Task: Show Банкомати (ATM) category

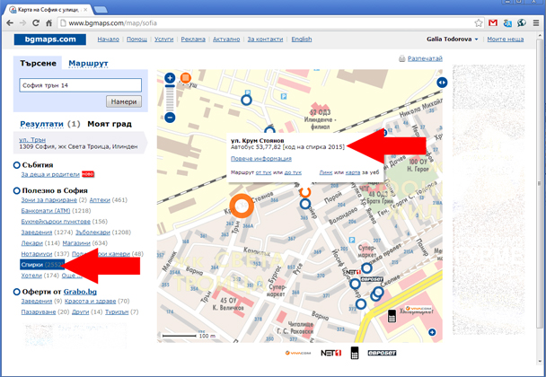Action: [x=46, y=211]
